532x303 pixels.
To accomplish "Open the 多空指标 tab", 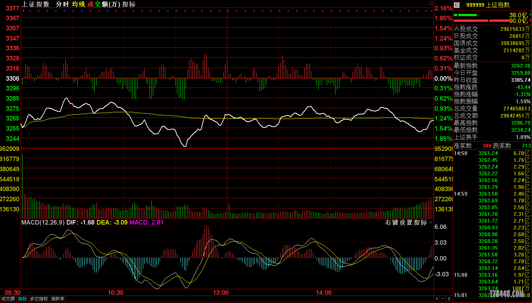I will 39,299.
